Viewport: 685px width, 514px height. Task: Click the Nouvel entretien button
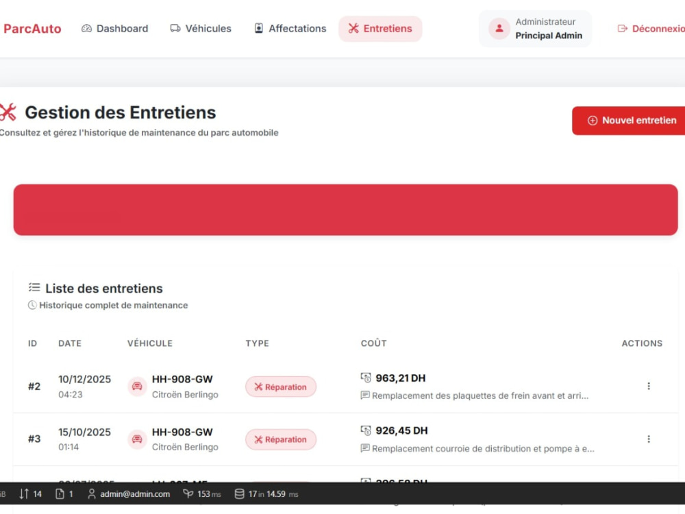coord(629,120)
